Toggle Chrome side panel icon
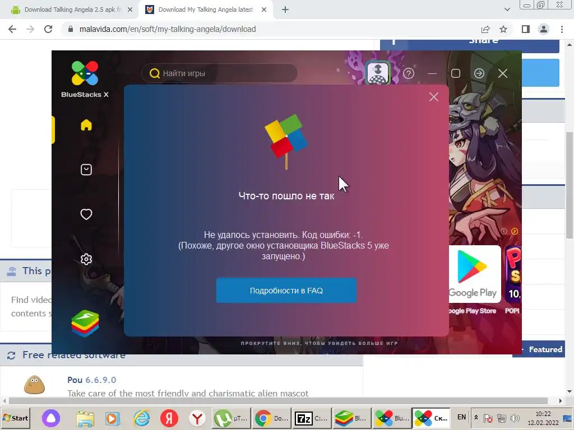The width and height of the screenshot is (574, 430). 526,29
